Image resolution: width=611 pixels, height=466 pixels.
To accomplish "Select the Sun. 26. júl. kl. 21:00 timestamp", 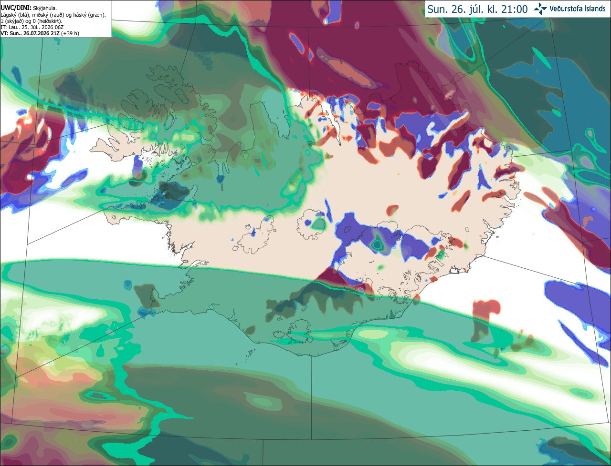I will [x=477, y=9].
